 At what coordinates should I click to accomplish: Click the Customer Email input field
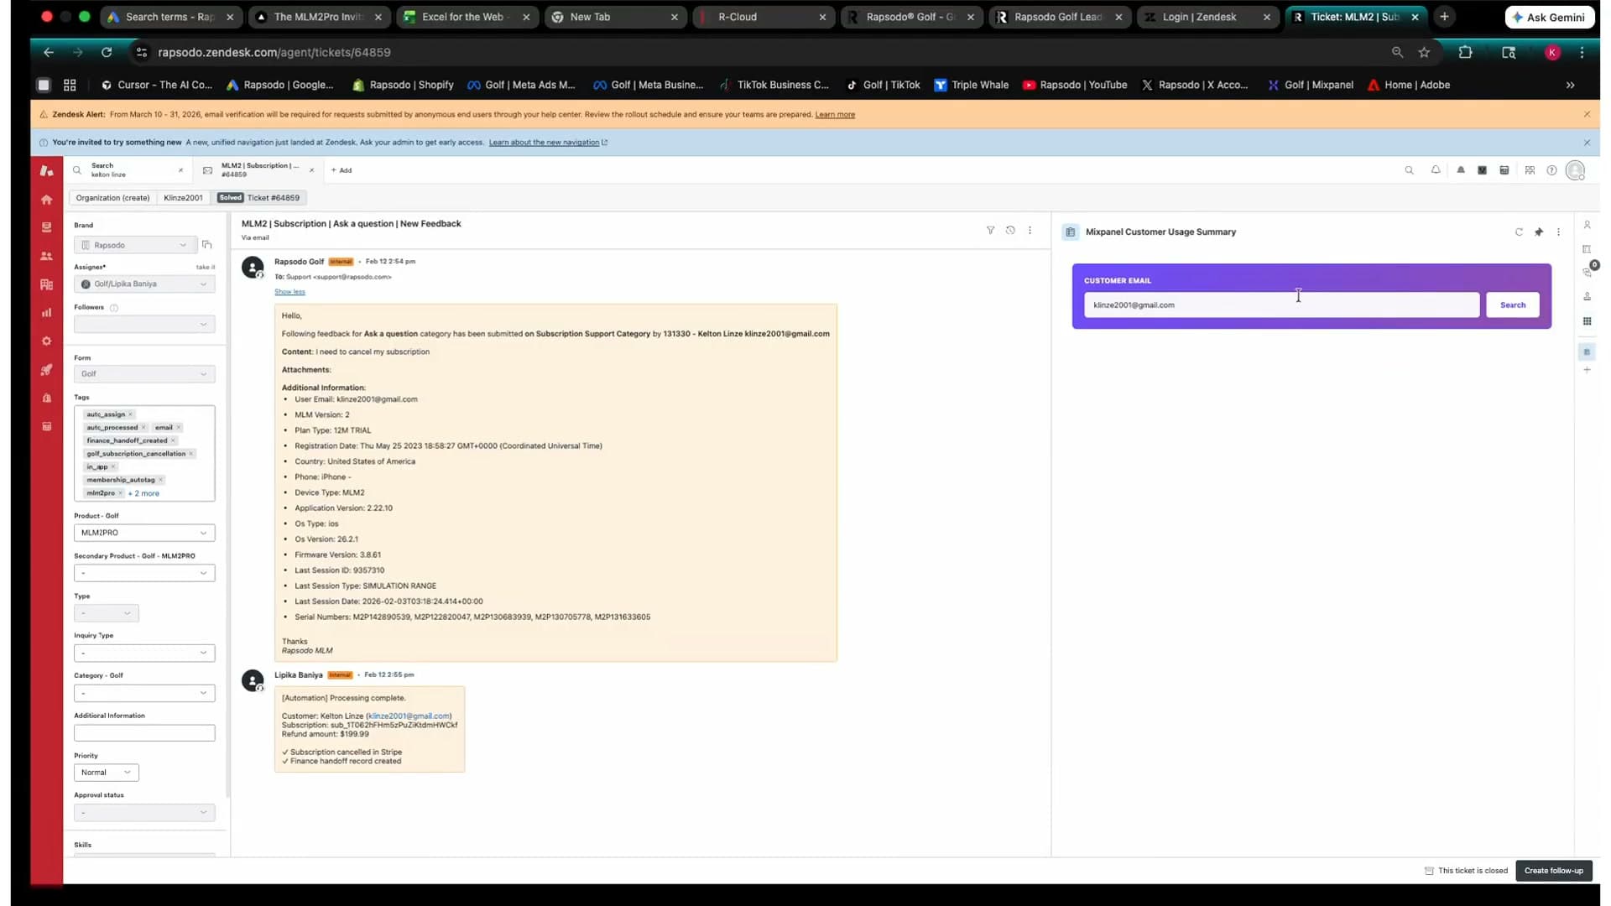pyautogui.click(x=1280, y=305)
